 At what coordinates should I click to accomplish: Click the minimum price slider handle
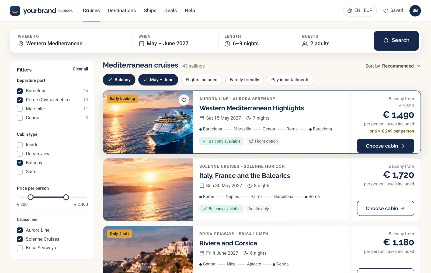[x=30, y=197]
